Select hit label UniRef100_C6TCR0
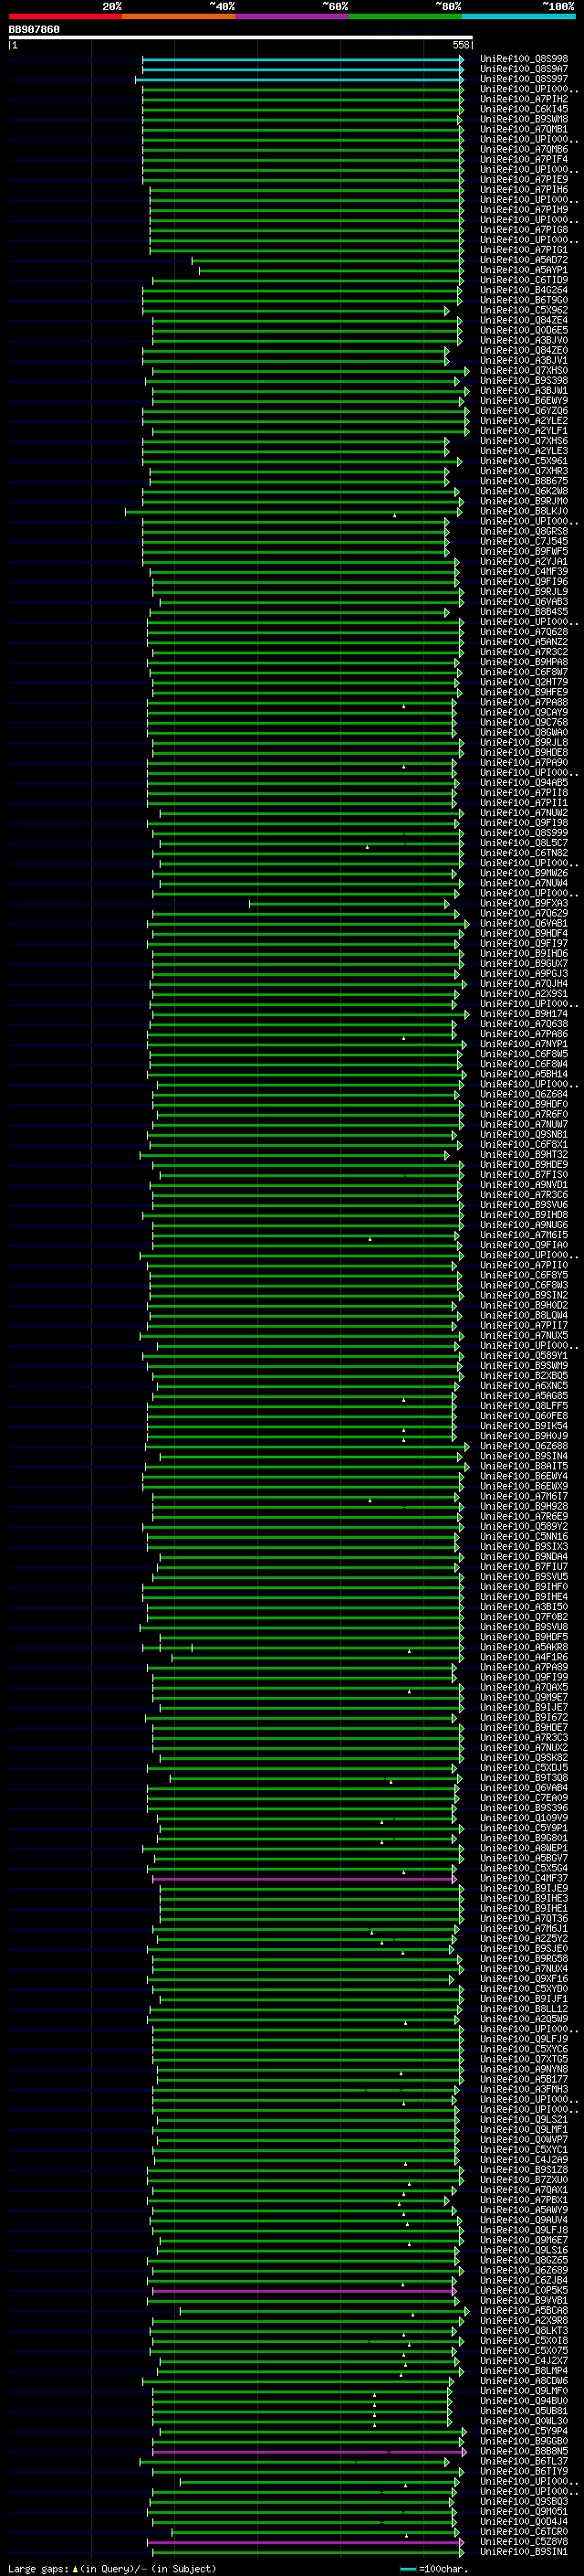The height and width of the screenshot is (2576, 584). point(524,2532)
